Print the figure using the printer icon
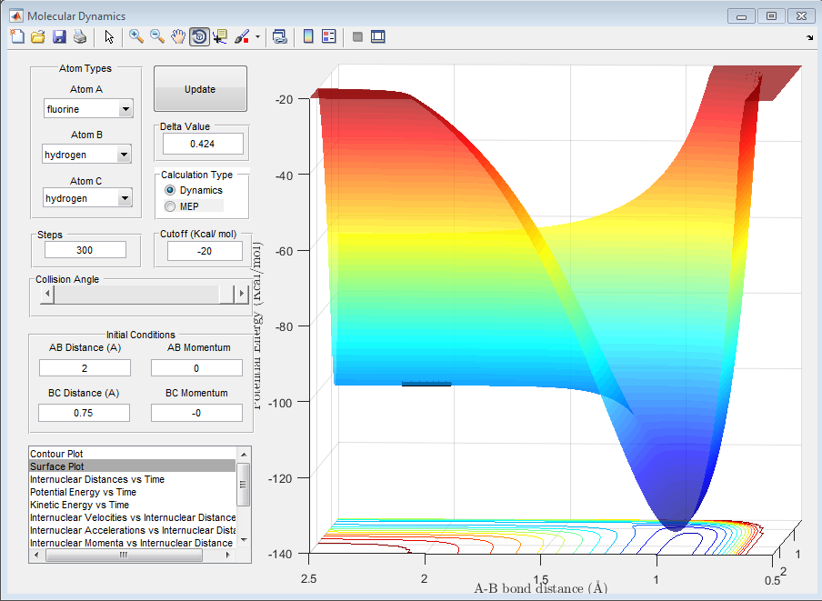822x601 pixels. (80, 36)
